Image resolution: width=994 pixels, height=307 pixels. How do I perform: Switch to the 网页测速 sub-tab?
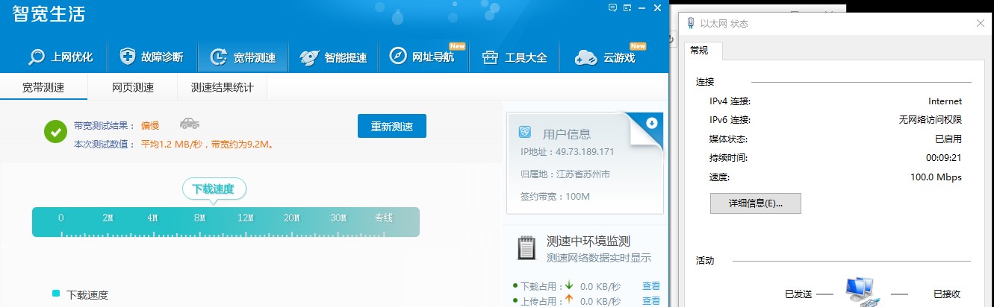[x=133, y=87]
